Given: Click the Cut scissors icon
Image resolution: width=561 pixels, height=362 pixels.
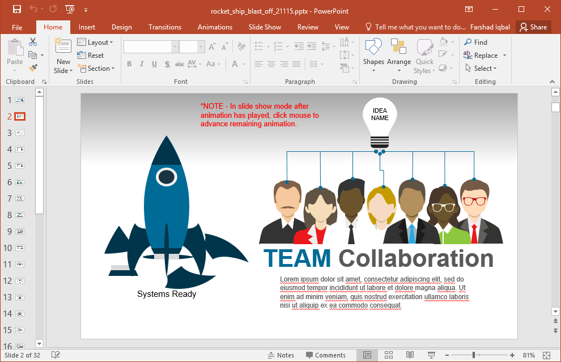Looking at the screenshot, I should (x=33, y=42).
